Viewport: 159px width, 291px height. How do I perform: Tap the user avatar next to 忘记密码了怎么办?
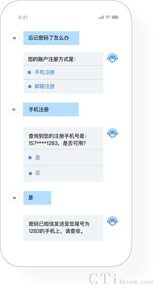pyautogui.click(x=14, y=38)
